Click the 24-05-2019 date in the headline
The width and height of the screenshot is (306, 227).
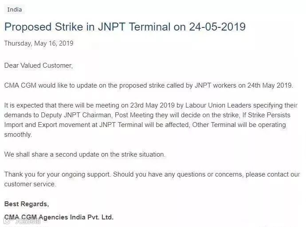217,27
